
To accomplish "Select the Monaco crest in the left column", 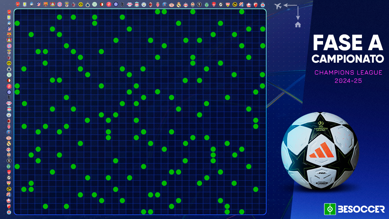I will click(9, 126).
